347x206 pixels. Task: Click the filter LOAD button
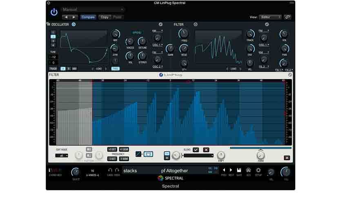coord(234,69)
